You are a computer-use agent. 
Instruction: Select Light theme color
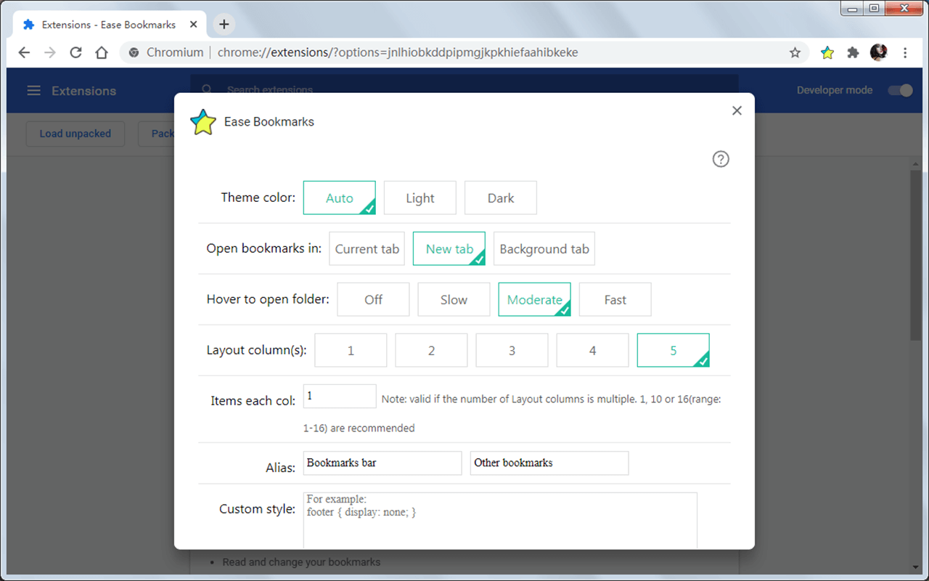click(x=420, y=198)
